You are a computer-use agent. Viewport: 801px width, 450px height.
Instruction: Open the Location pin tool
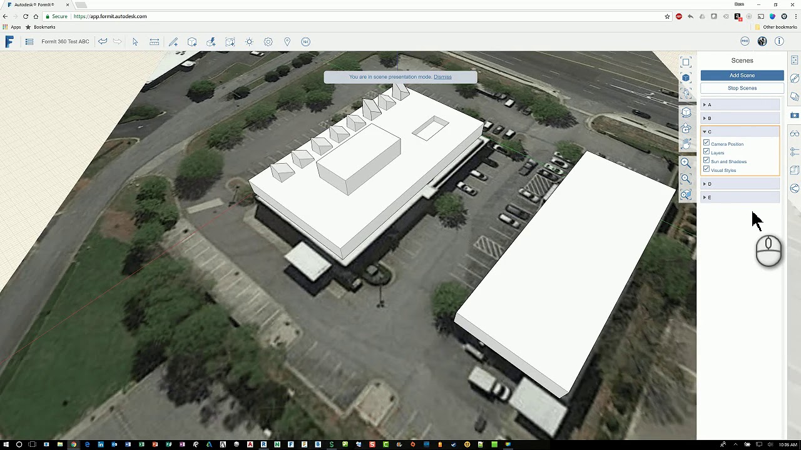(x=287, y=42)
